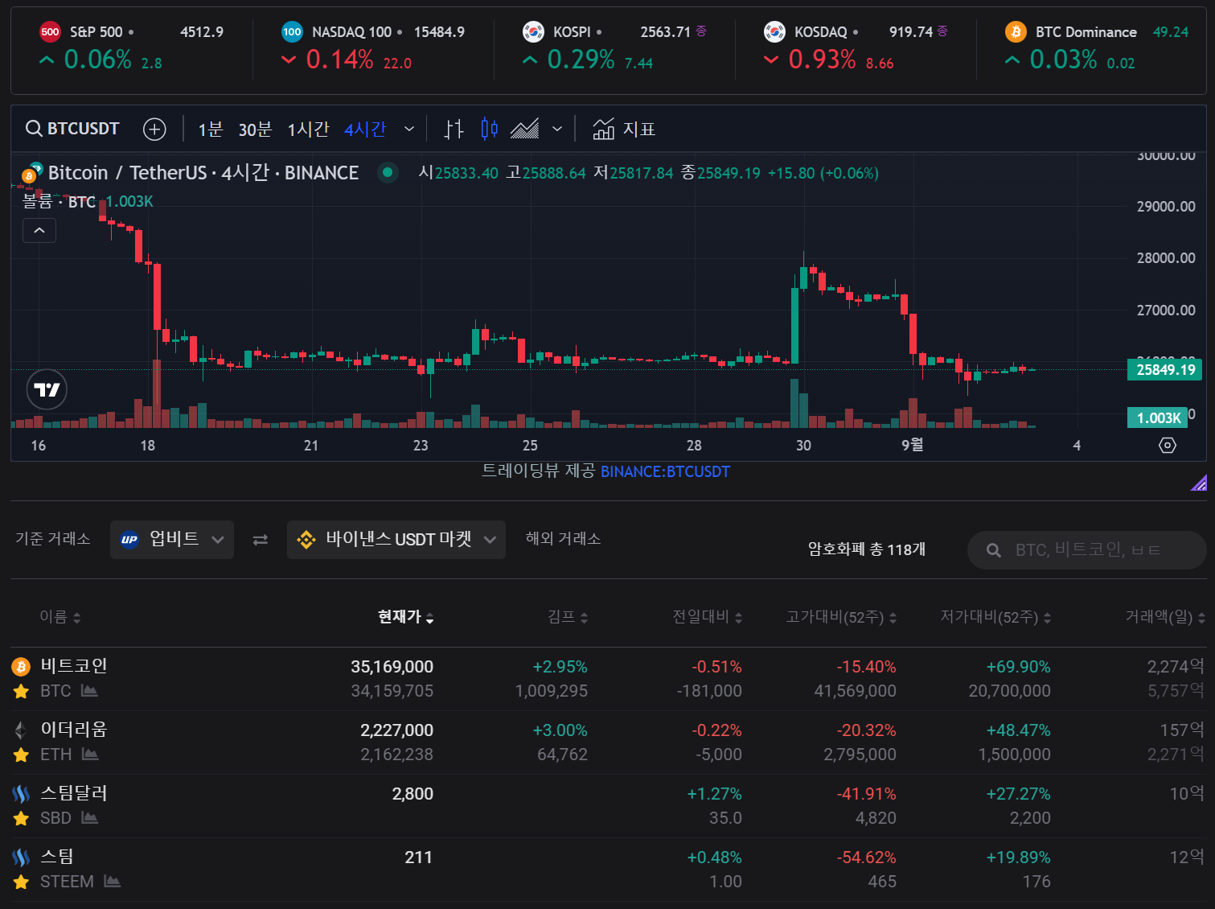The width and height of the screenshot is (1215, 909).
Task: Click the 35,169,000 비트코인 price cell
Action: point(392,667)
